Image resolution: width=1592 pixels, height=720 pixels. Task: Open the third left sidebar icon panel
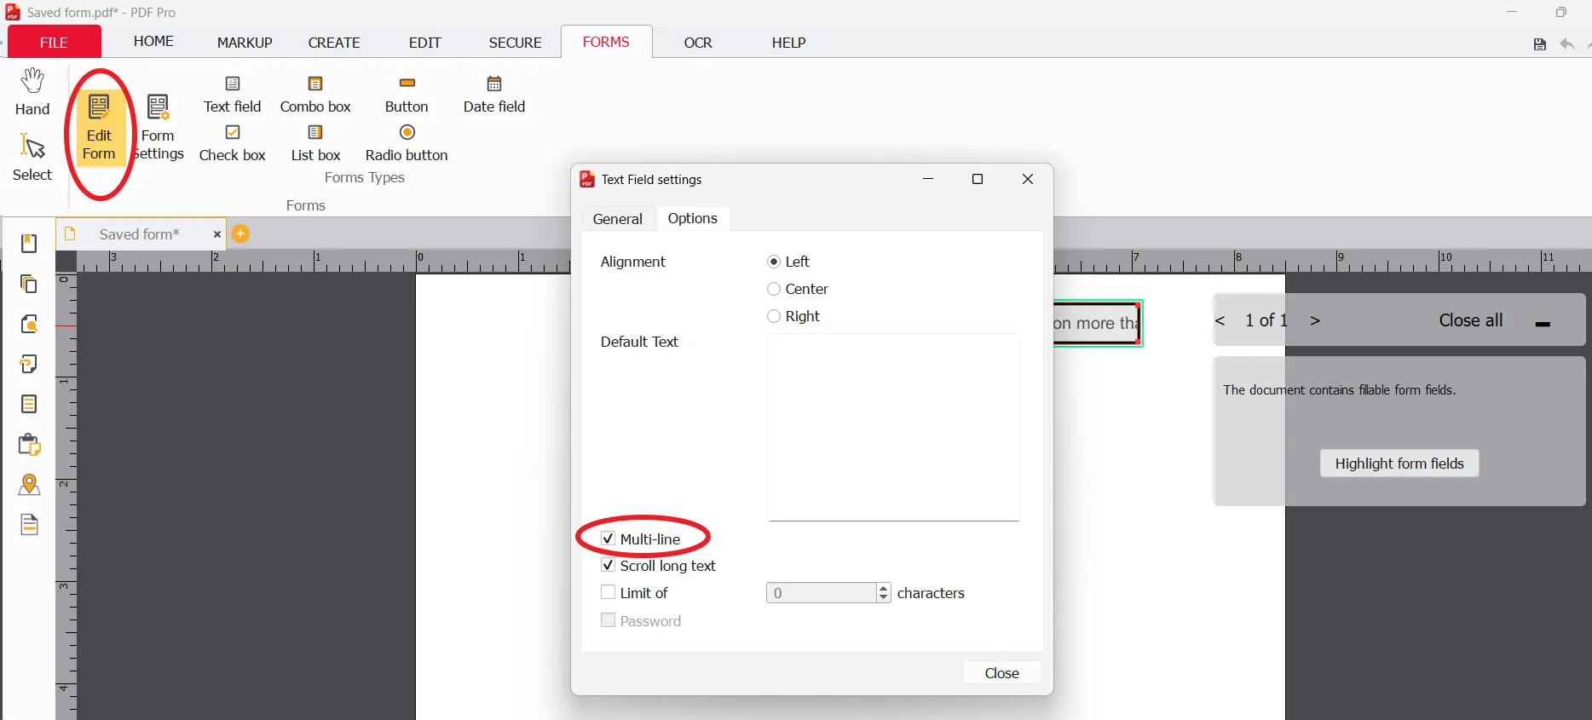[29, 324]
